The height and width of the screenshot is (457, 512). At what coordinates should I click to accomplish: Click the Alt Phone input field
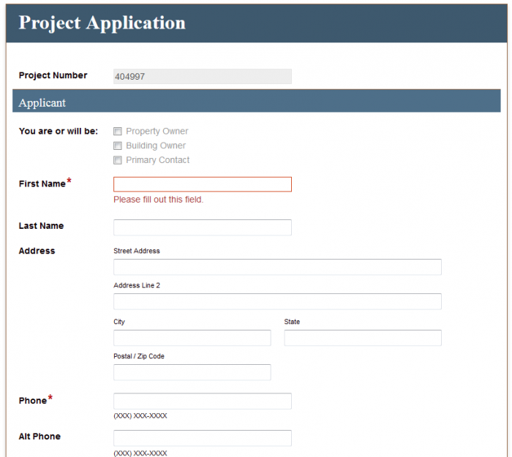click(203, 438)
